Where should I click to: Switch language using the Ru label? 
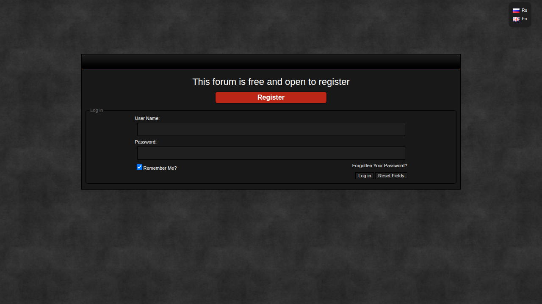point(524,11)
